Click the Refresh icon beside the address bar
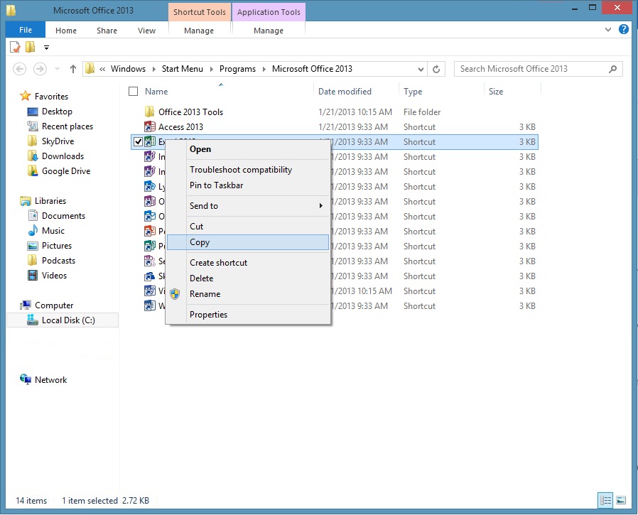The height and width of the screenshot is (515, 638). (435, 68)
